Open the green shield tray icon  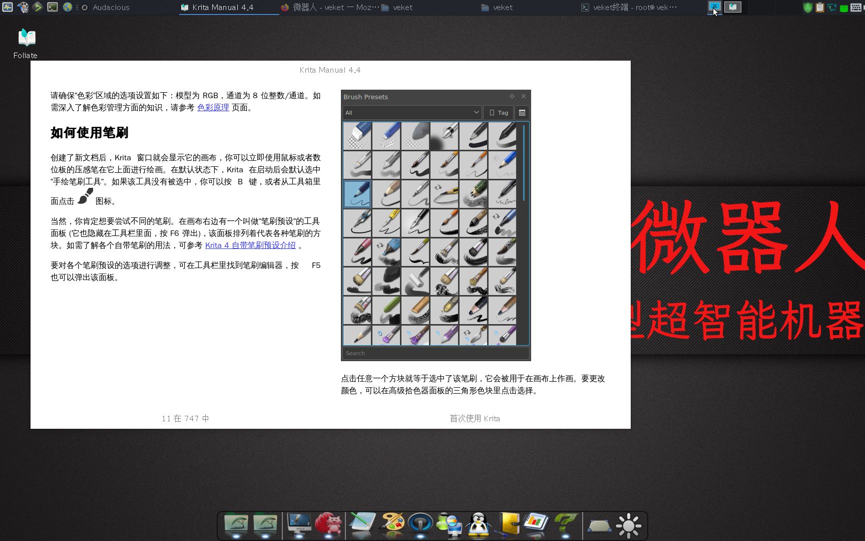click(807, 8)
